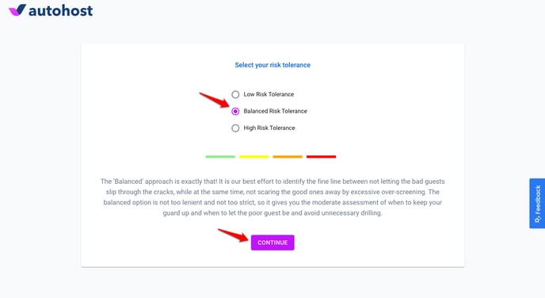Click the 'Select your risk tolerance' heading
The width and height of the screenshot is (545, 298).
coord(272,65)
